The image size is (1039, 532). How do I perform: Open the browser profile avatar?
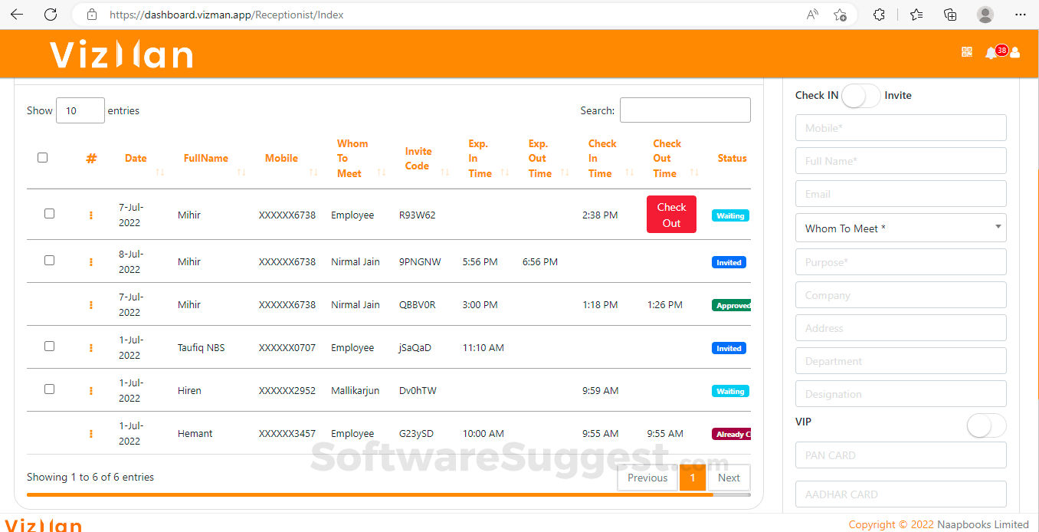tap(985, 15)
